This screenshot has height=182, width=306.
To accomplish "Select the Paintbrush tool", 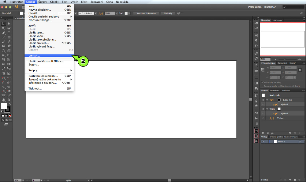I will [x=3, y=41].
